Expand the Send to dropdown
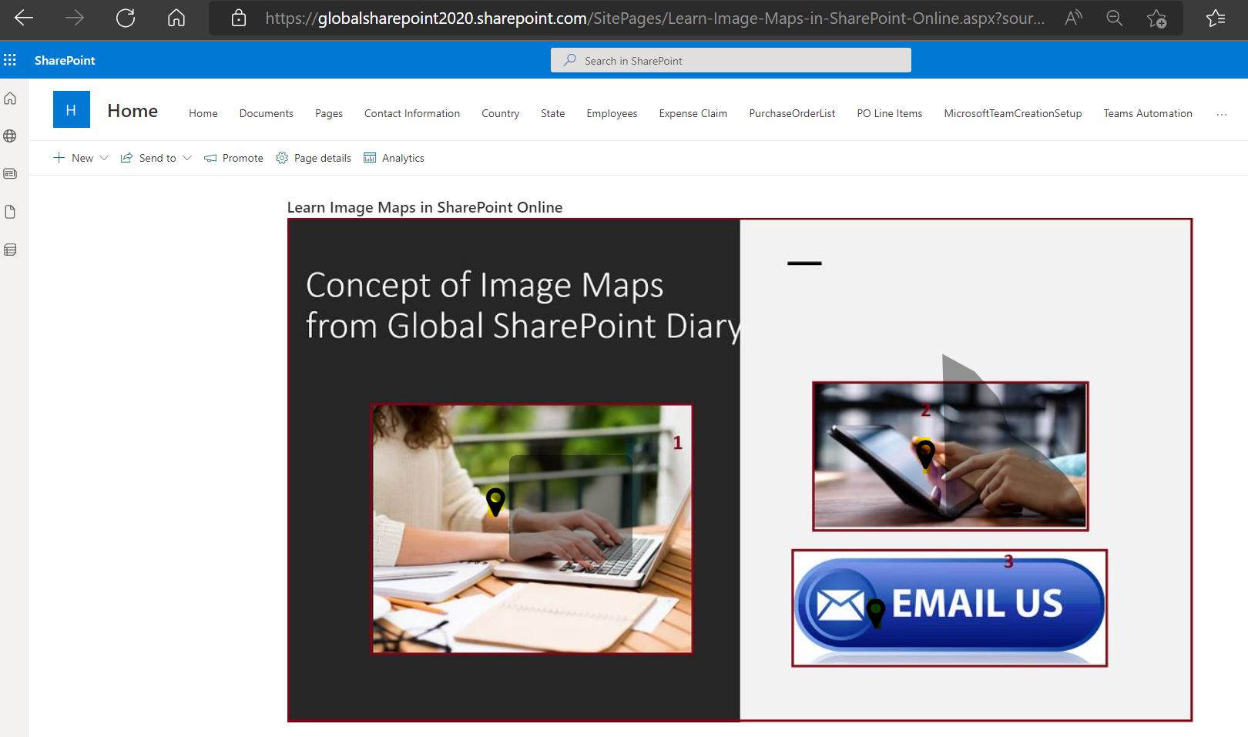Viewport: 1248px width, 737px height. point(188,158)
